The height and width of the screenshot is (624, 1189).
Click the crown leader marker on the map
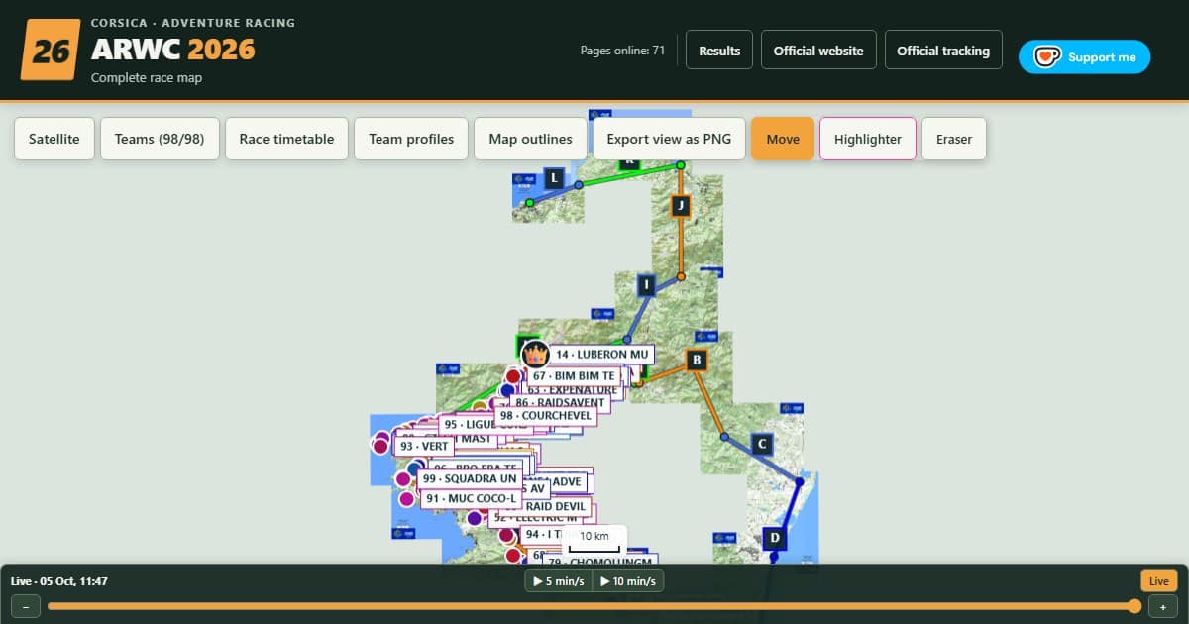click(536, 353)
